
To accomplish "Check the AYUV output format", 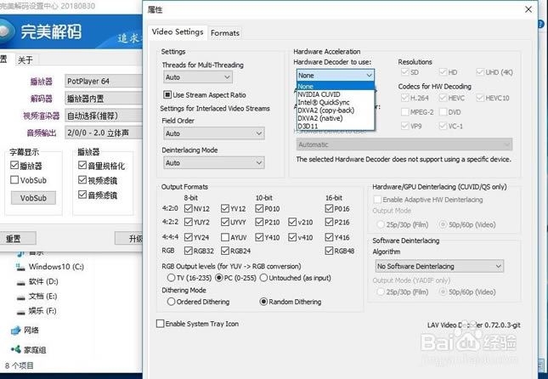I will coord(225,238).
